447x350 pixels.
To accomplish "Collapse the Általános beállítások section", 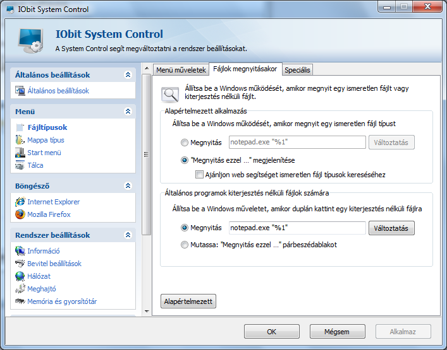I will pyautogui.click(x=128, y=75).
